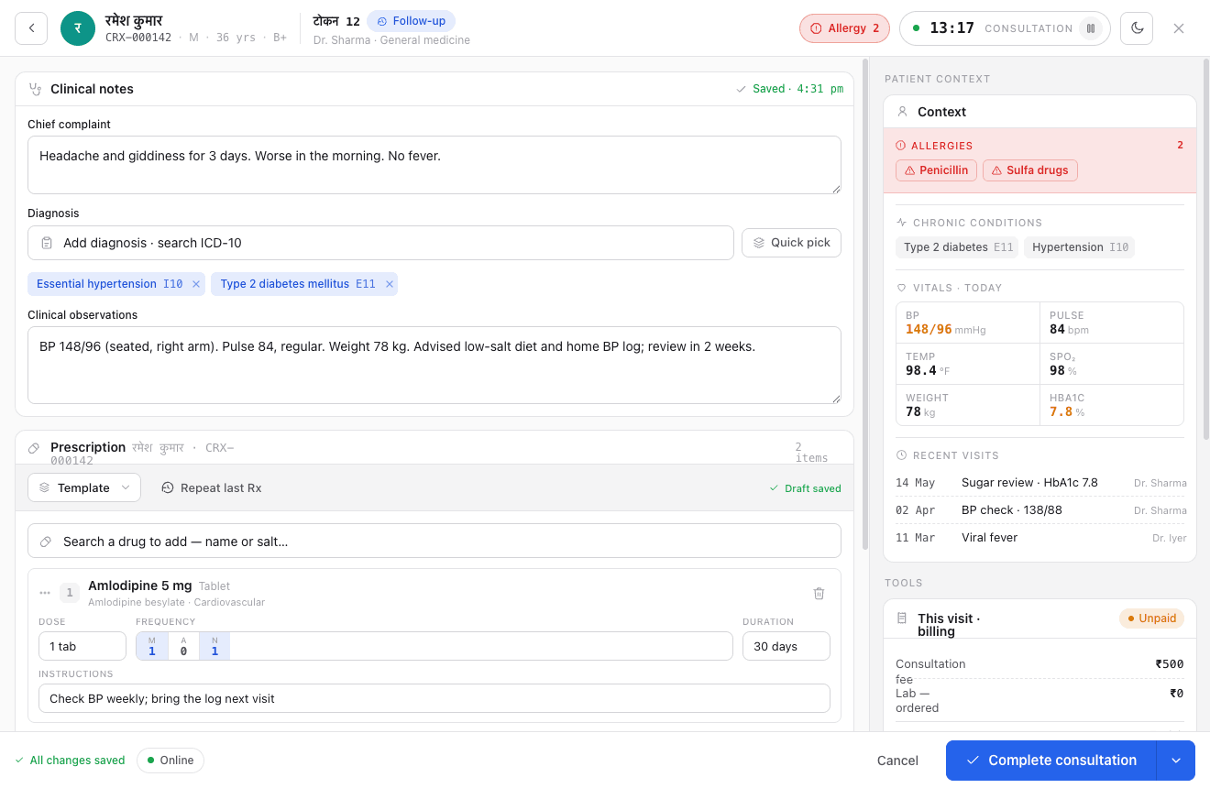The width and height of the screenshot is (1210, 788).
Task: Open the Quick pick diagnosis list
Action: tap(791, 243)
